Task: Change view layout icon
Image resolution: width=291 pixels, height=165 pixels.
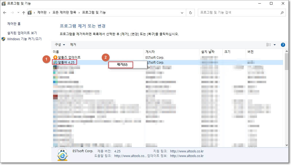Action: [269, 45]
